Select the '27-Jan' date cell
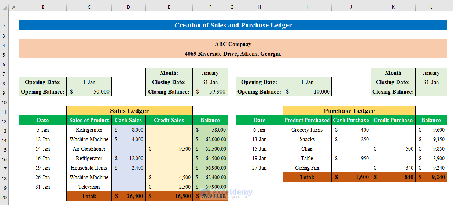The image size is (453, 205). tap(259, 168)
